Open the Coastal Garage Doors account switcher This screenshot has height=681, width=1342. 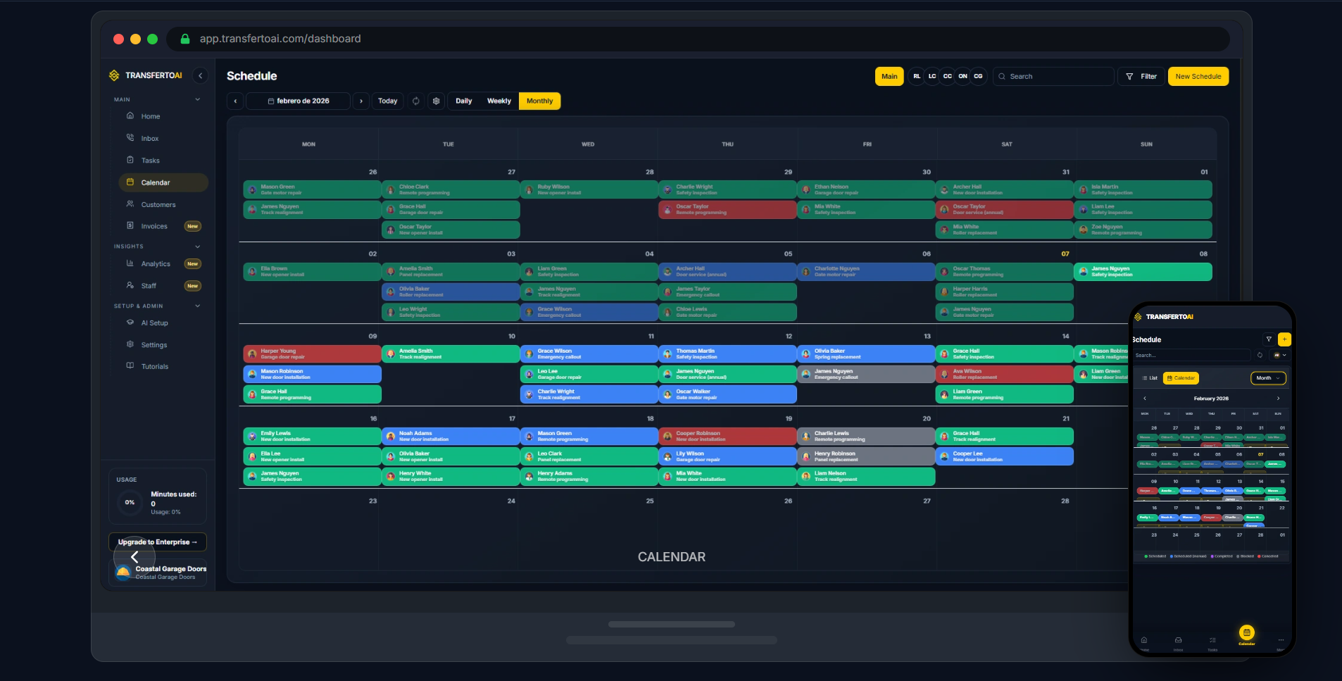point(158,572)
